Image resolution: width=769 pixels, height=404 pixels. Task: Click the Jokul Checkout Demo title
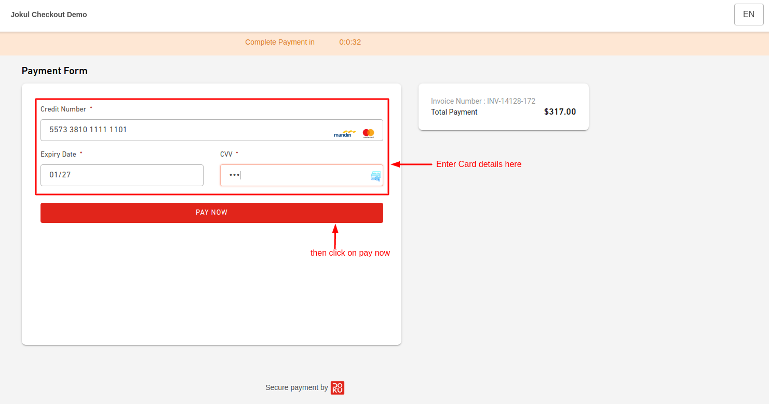(49, 15)
